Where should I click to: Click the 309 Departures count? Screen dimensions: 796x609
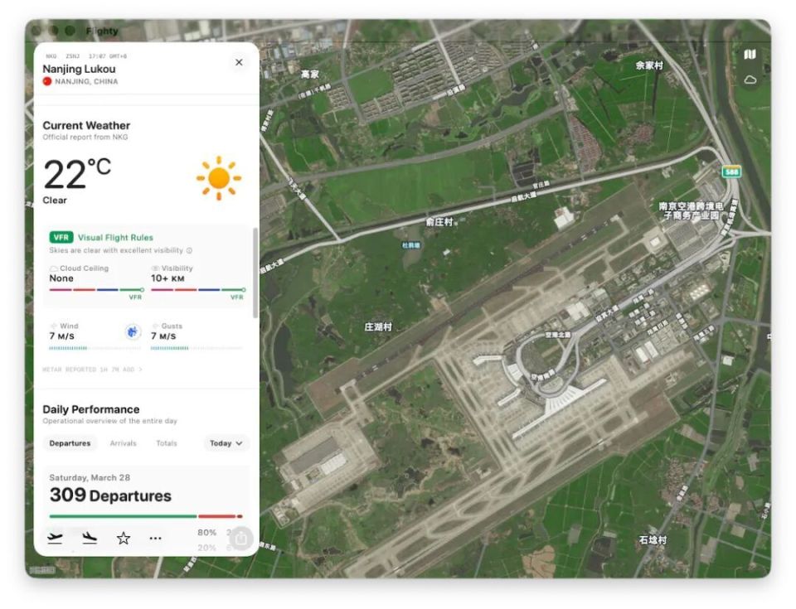[110, 495]
